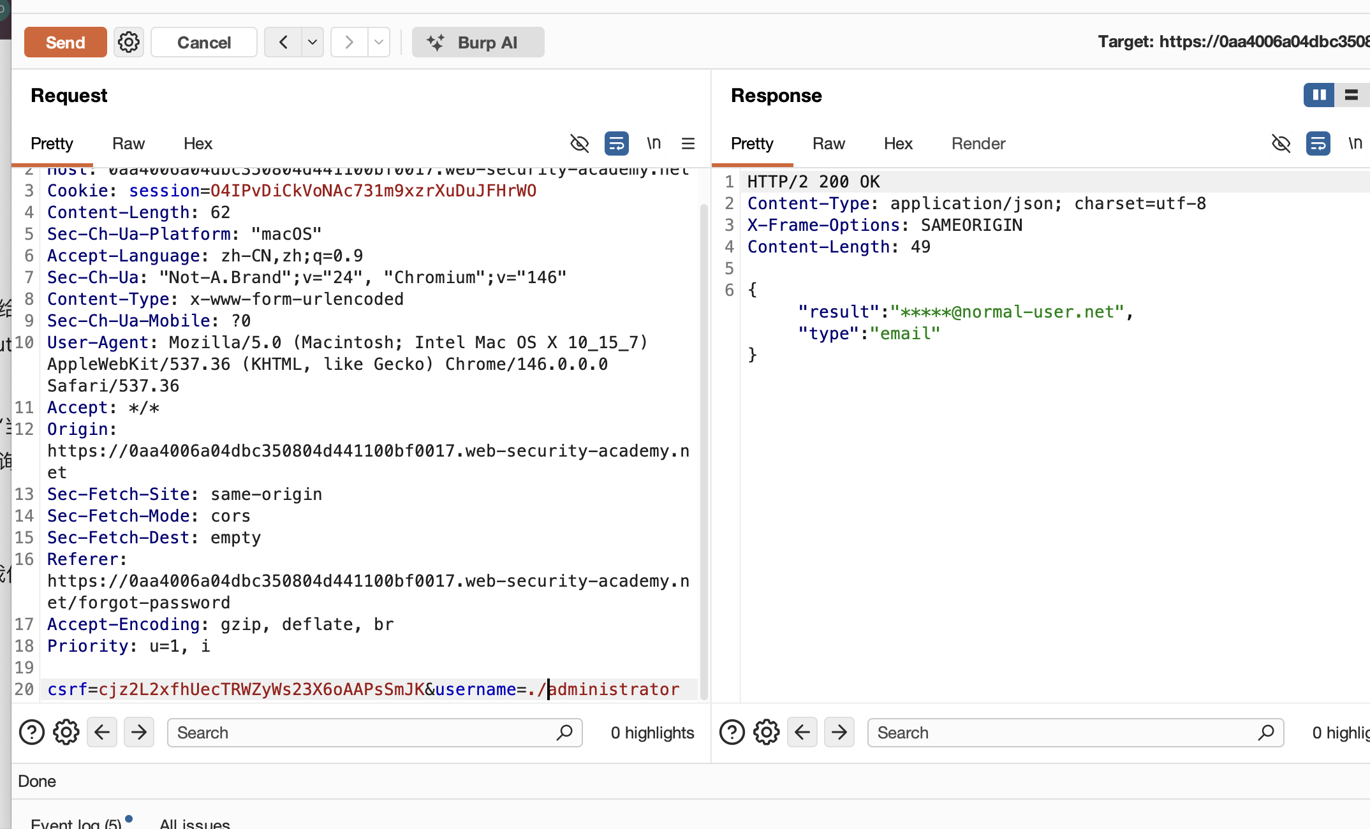1370x829 pixels.
Task: Click the Burp AI button
Action: coord(478,43)
